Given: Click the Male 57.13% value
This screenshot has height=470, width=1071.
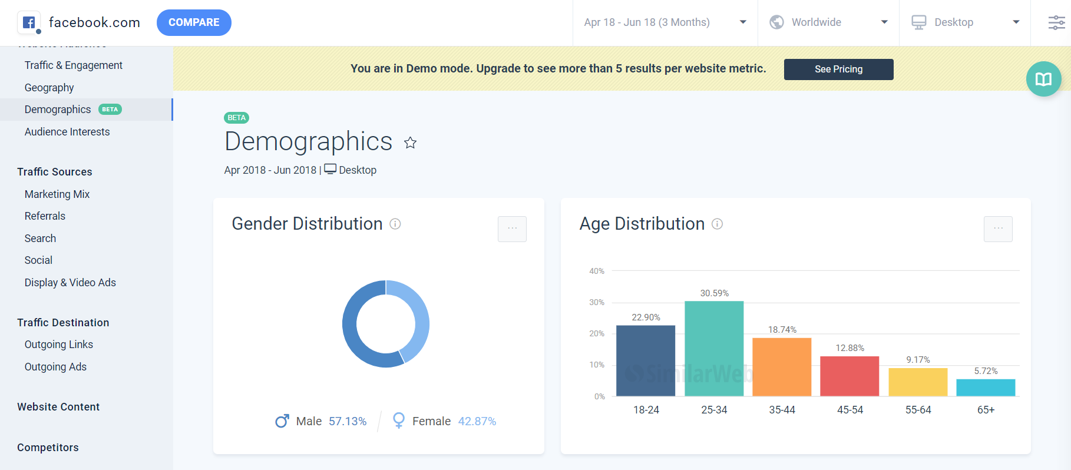Looking at the screenshot, I should [x=348, y=421].
